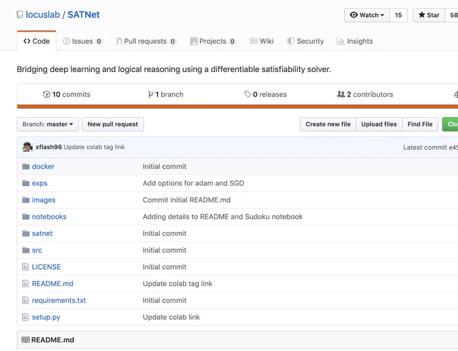Open the locuslab owner link
Image resolution: width=458 pixels, height=351 pixels.
coord(42,15)
